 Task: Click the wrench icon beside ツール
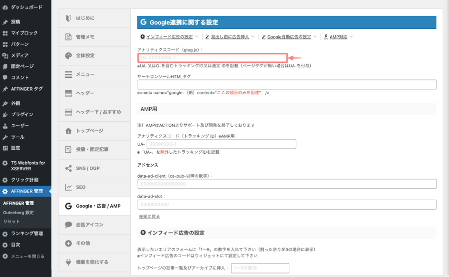coord(5,137)
